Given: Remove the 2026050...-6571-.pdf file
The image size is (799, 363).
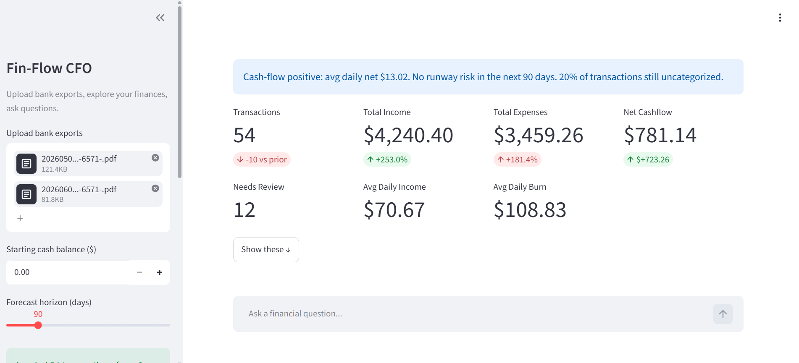Looking at the screenshot, I should point(155,158).
